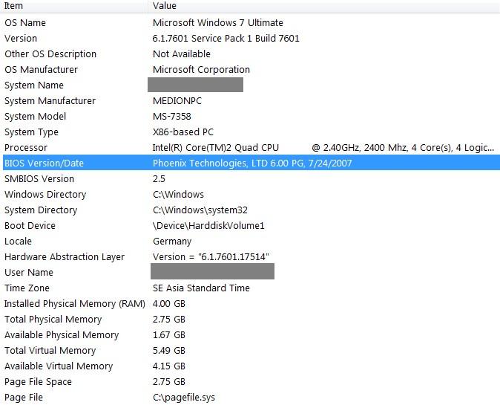The height and width of the screenshot is (408, 500).
Task: Click C:\Windows value
Action: click(178, 195)
